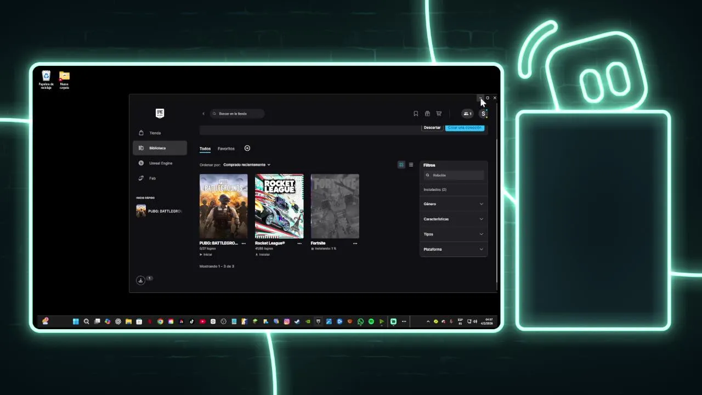Launch PUBG: BATTLEGROUNDS from Inicio rápido
This screenshot has height=395, width=702.
point(159,211)
